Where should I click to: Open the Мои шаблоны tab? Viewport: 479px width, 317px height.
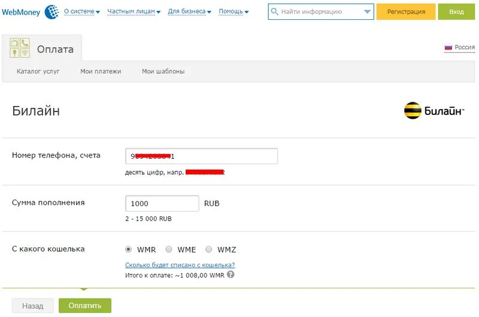click(163, 71)
